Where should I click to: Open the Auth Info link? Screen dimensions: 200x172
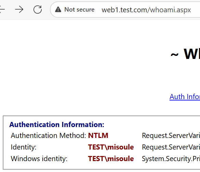[x=185, y=97]
